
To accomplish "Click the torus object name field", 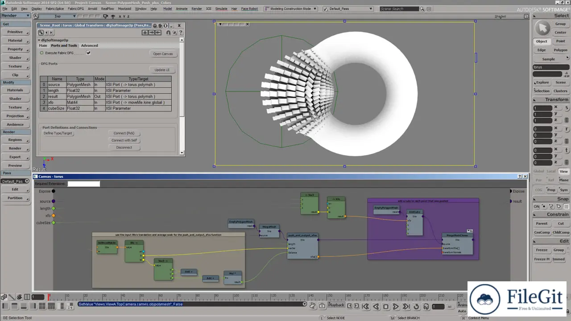I will pos(551,67).
